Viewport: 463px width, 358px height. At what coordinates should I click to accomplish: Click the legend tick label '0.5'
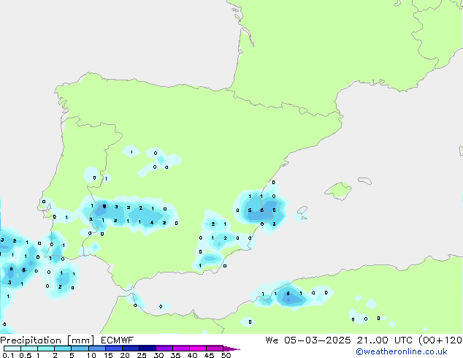point(26,355)
